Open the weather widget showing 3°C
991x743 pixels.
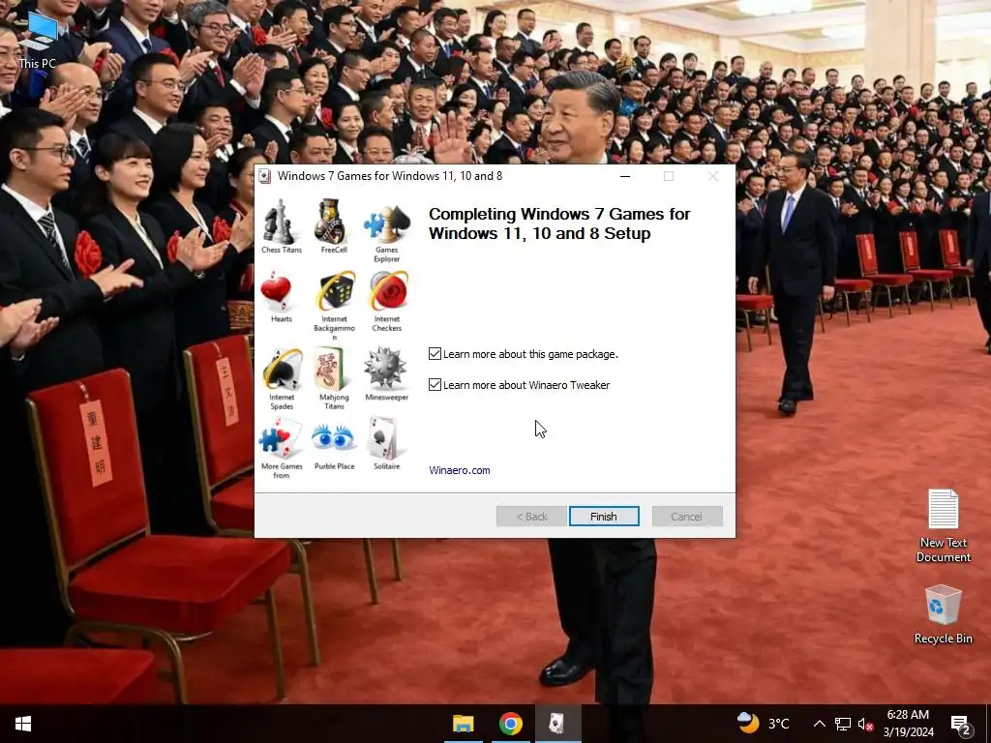[x=764, y=724]
